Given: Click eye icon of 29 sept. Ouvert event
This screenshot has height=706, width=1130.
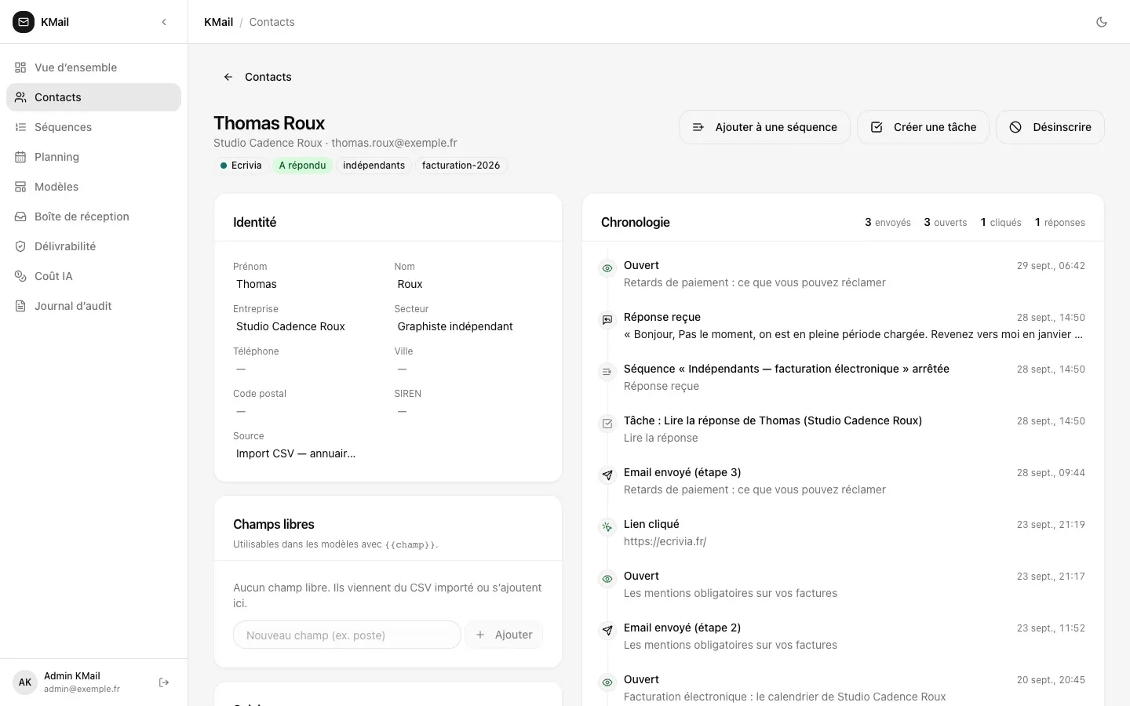Looking at the screenshot, I should [607, 268].
